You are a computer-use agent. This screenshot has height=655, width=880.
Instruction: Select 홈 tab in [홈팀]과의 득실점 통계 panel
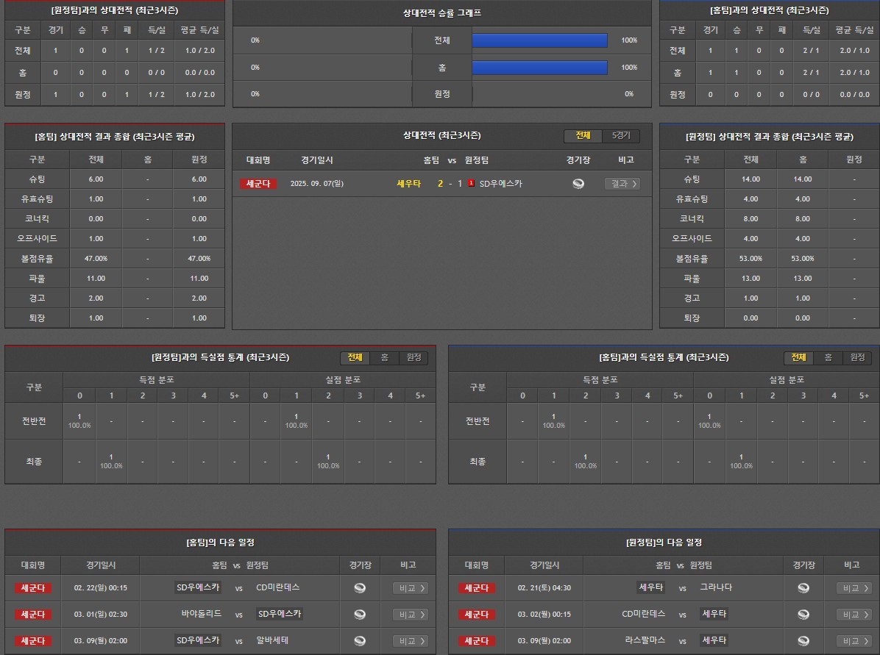click(x=828, y=357)
